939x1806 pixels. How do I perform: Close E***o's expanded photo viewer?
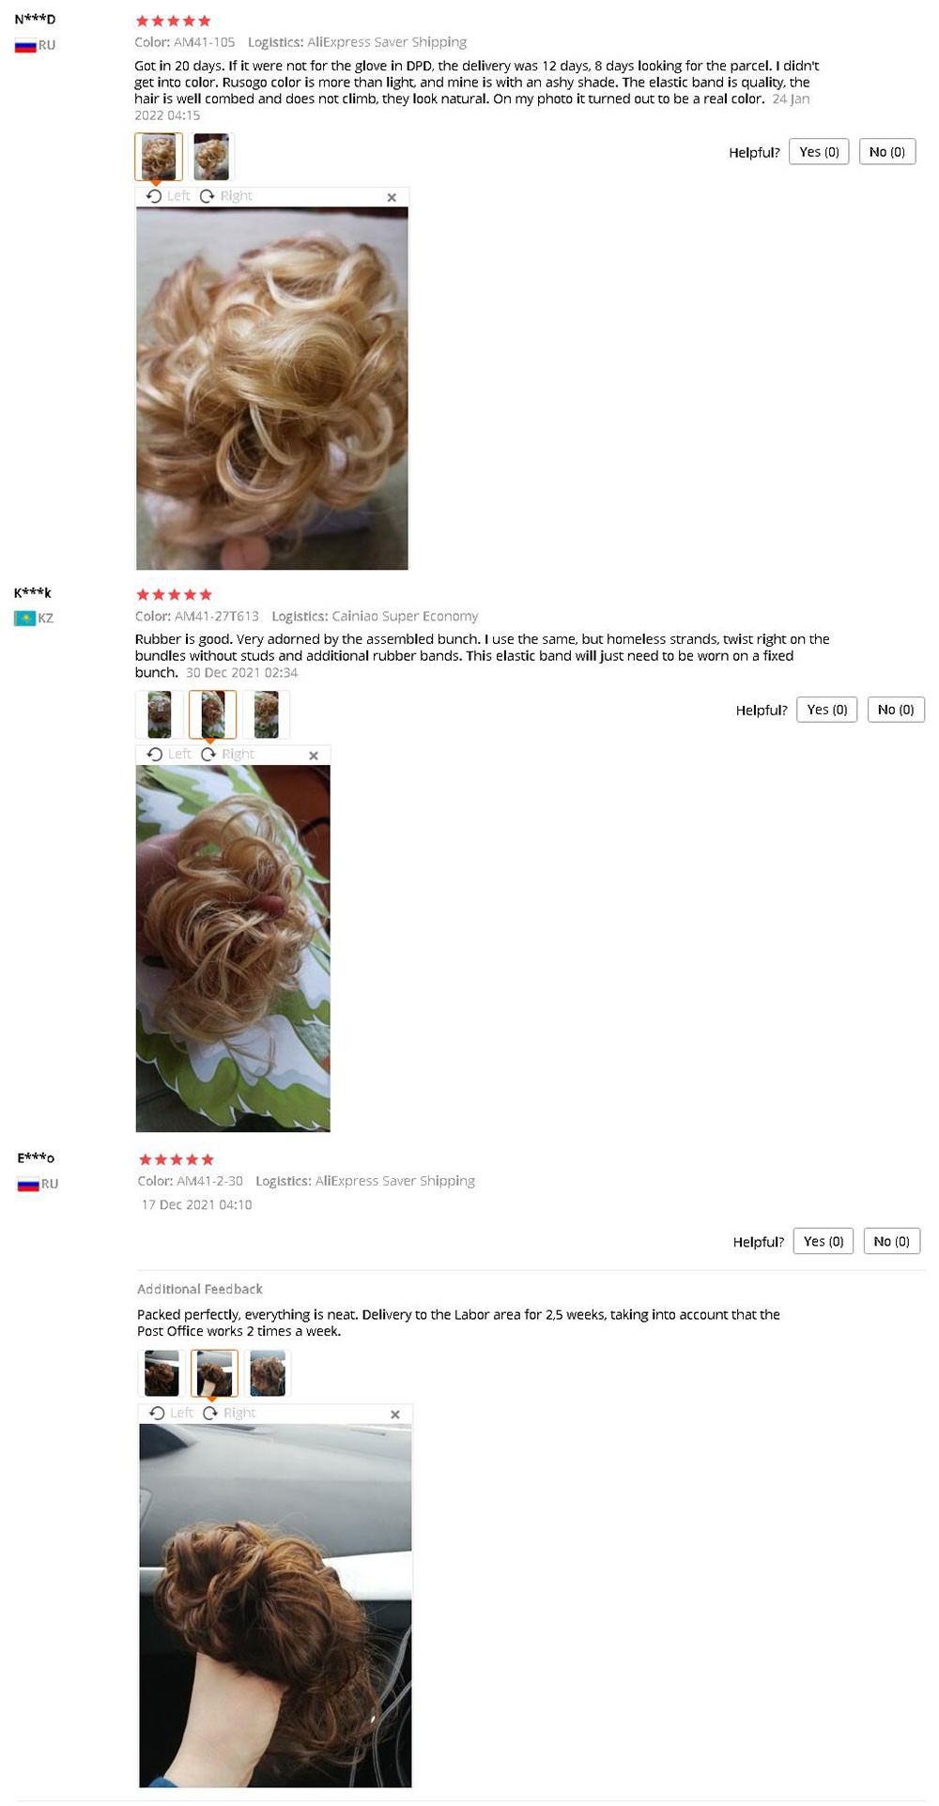[395, 1415]
